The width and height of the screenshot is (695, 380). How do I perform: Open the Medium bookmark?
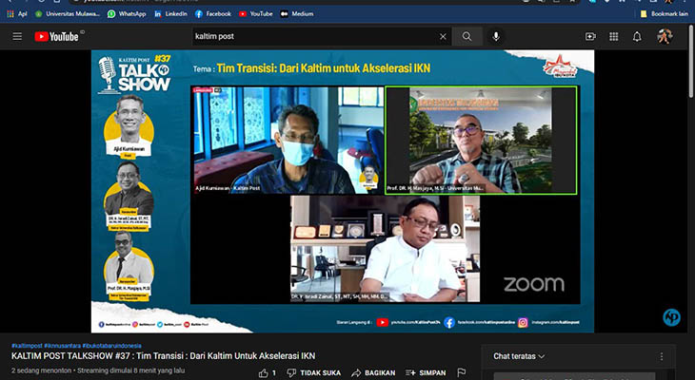pyautogui.click(x=297, y=13)
